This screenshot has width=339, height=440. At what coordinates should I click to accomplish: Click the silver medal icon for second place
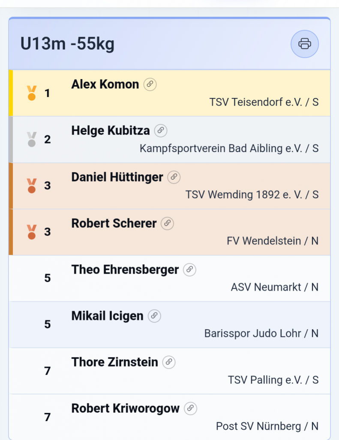coord(31,139)
